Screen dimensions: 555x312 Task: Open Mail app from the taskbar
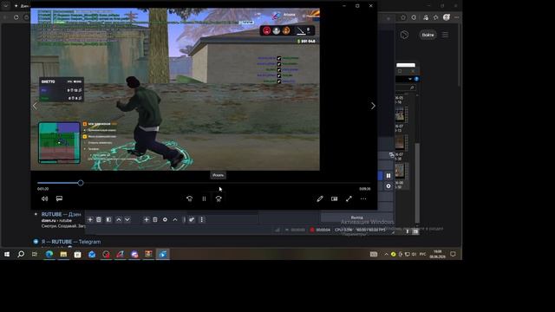[92, 254]
